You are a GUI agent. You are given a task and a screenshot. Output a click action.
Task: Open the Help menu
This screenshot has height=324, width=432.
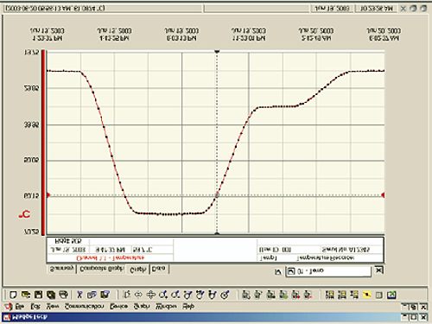coord(188,307)
